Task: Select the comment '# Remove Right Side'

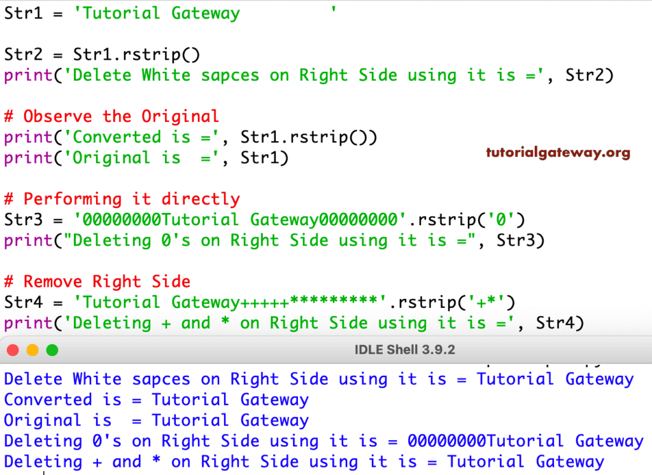Action: (97, 281)
